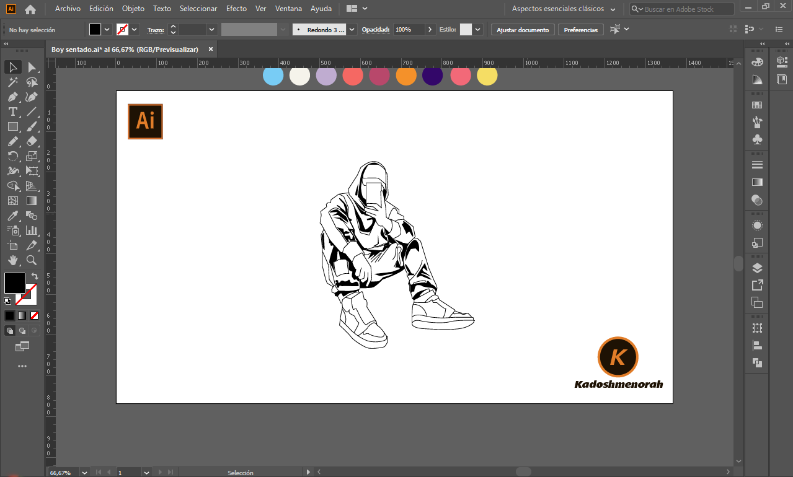Select the Rectangle tool
Viewport: 793px width, 477px height.
(13, 126)
